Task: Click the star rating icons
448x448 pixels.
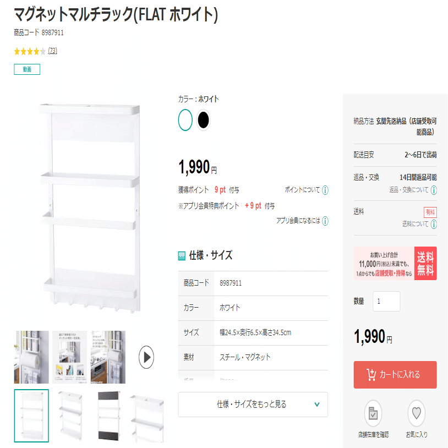Action: 31,51
